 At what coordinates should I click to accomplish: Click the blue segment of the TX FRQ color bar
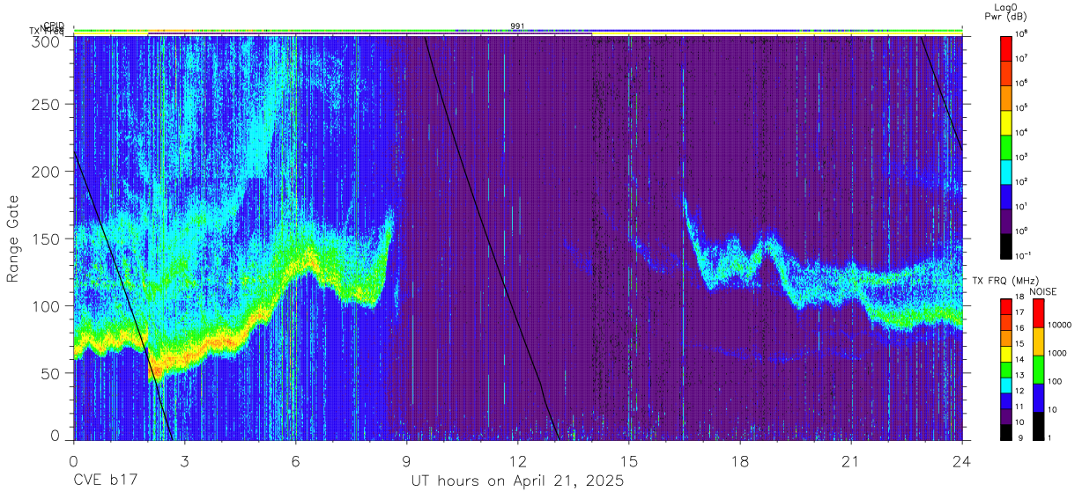coord(1006,401)
